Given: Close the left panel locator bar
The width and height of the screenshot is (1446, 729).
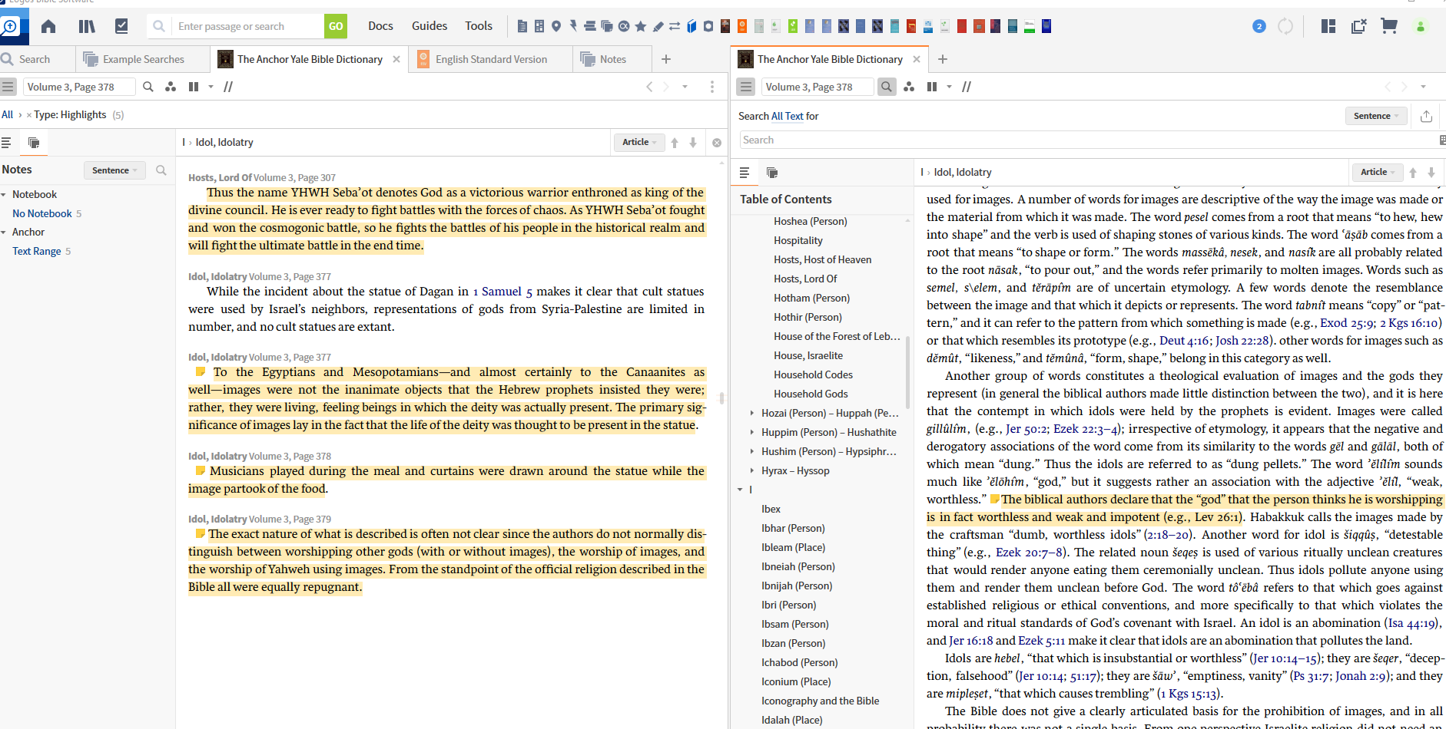Looking at the screenshot, I should point(717,143).
